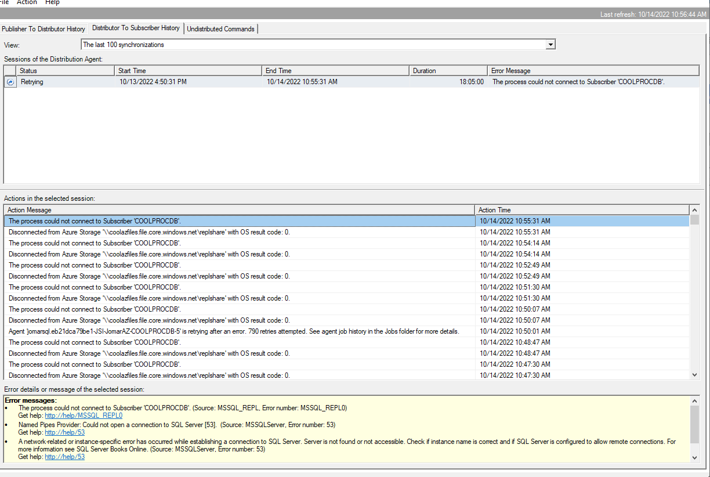Open the help/53 link under Named Pipes Provider error

[x=65, y=432]
